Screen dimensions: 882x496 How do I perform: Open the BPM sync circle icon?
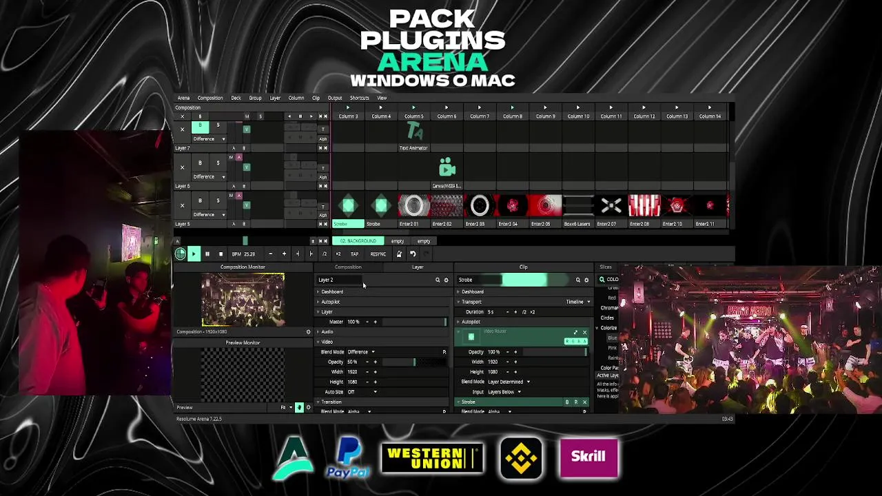181,254
